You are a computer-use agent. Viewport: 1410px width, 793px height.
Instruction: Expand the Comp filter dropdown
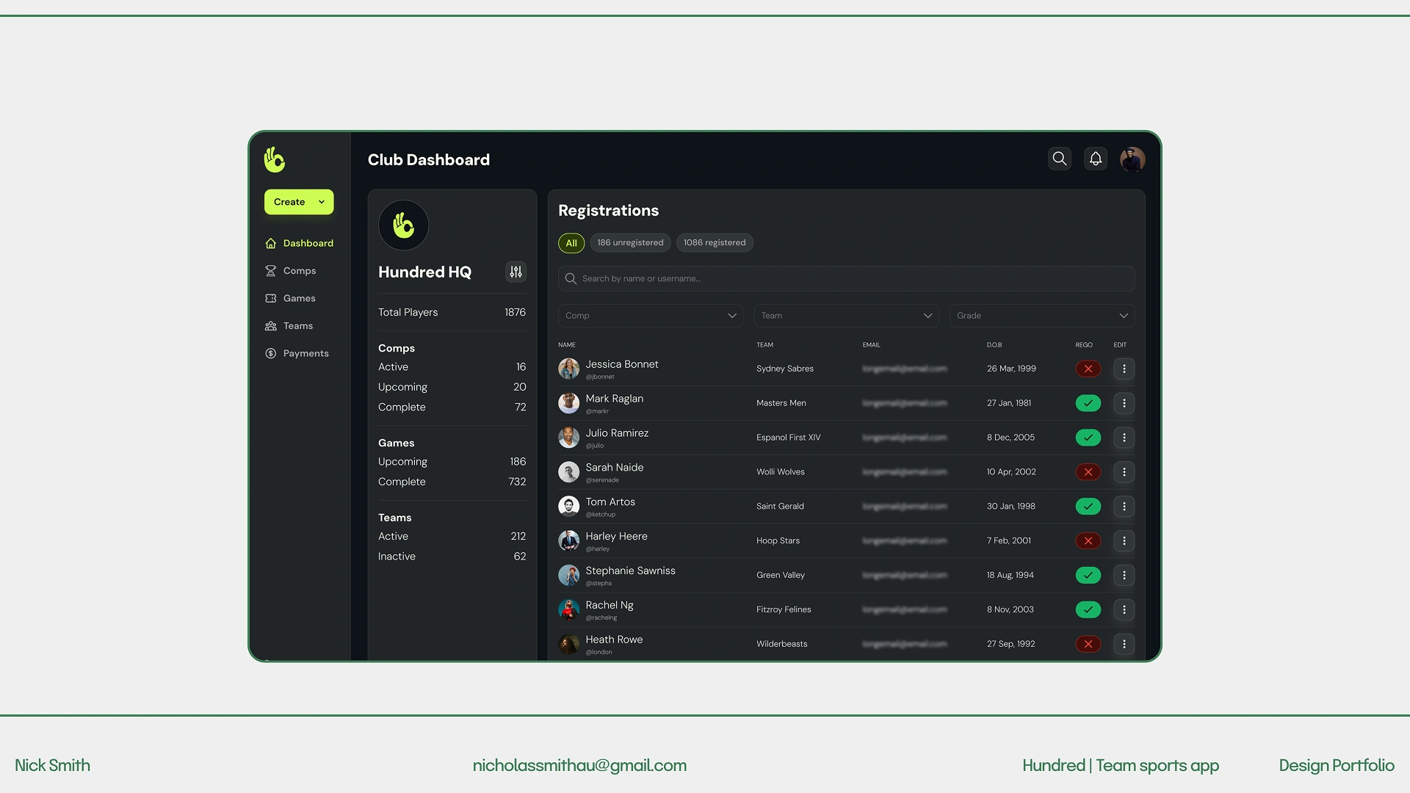pyautogui.click(x=650, y=316)
